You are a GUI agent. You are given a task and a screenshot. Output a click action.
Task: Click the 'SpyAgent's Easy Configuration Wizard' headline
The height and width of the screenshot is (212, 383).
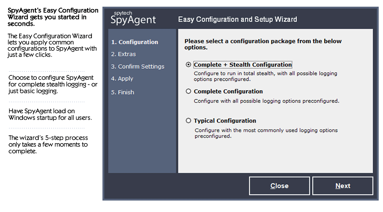point(53,17)
